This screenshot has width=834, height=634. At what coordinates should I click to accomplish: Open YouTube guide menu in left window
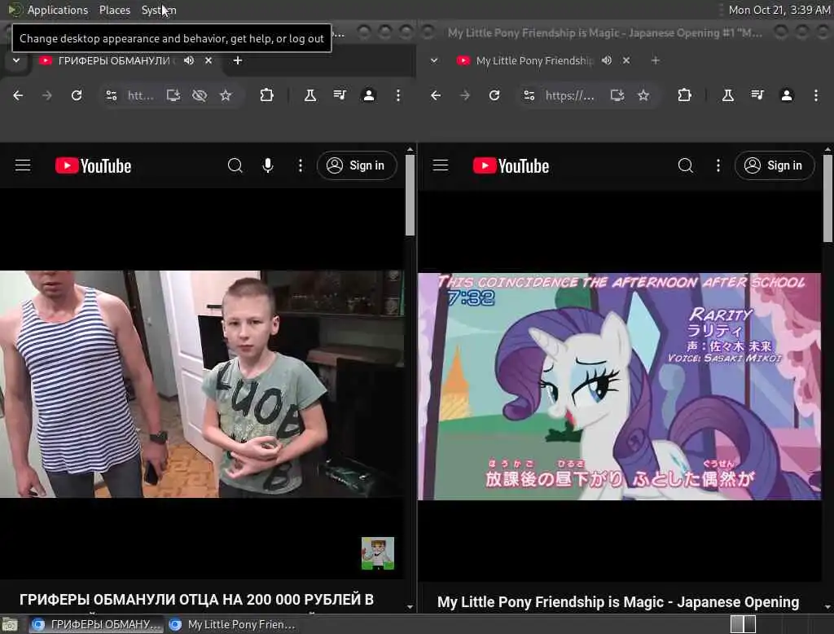point(23,165)
